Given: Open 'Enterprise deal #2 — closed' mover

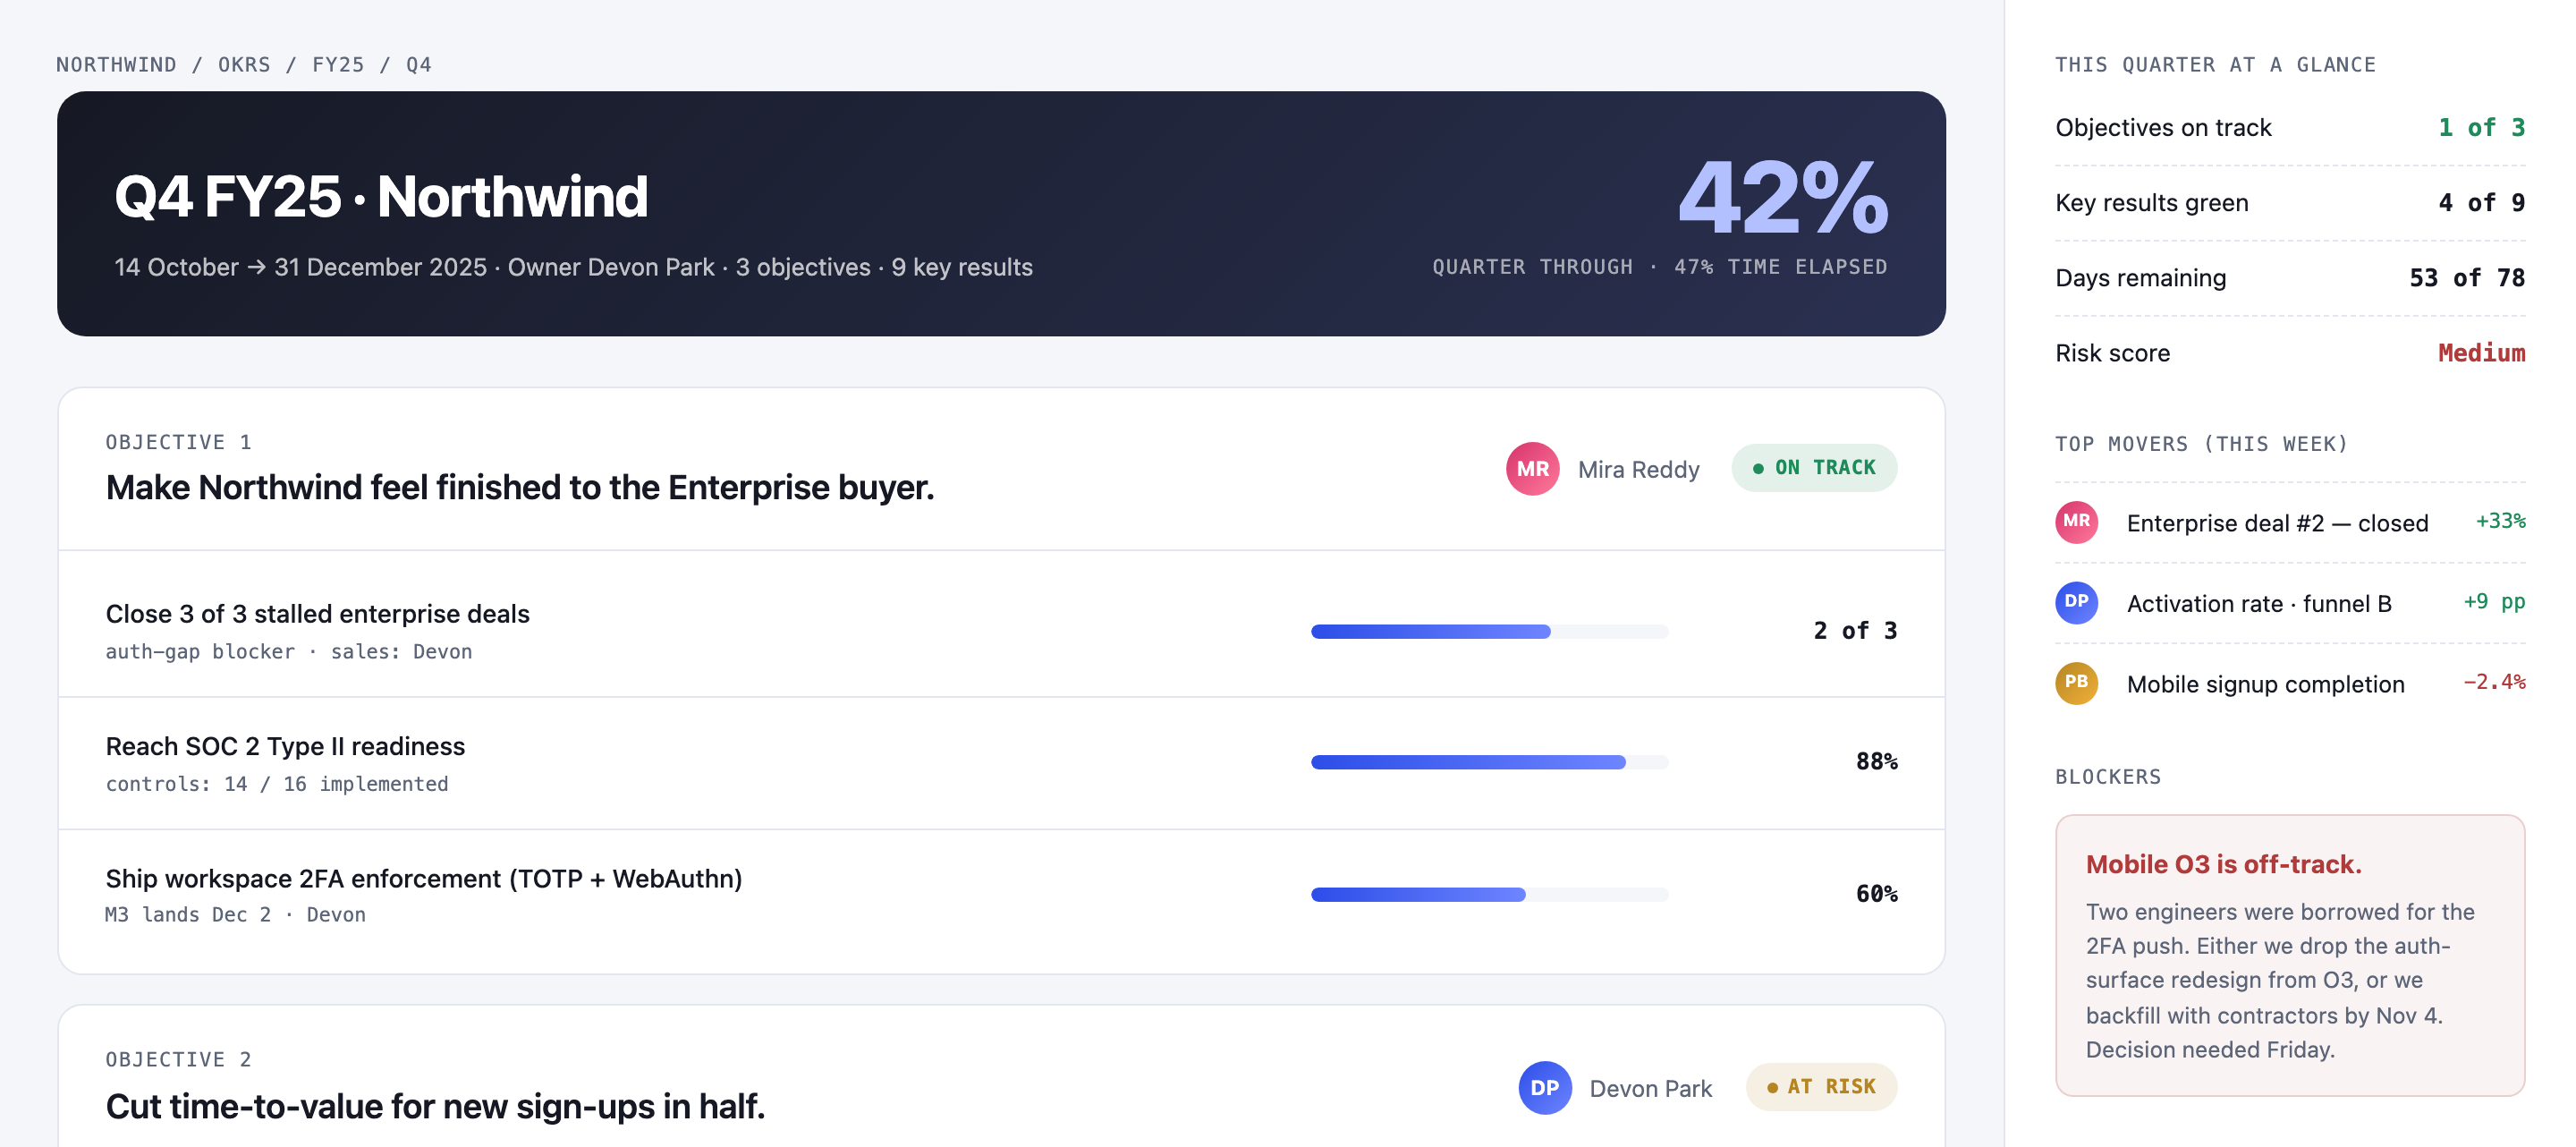Looking at the screenshot, I should point(2277,523).
